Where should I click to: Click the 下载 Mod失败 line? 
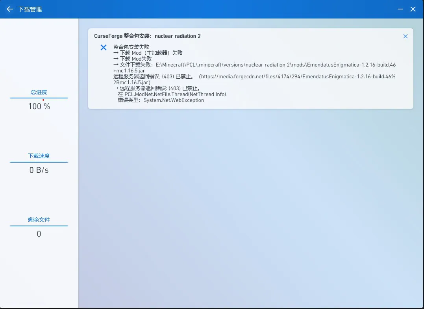[133, 59]
